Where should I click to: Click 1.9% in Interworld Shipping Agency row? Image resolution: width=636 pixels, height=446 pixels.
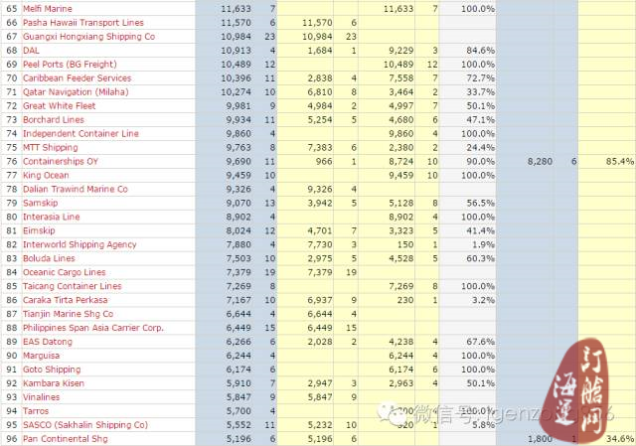point(484,244)
